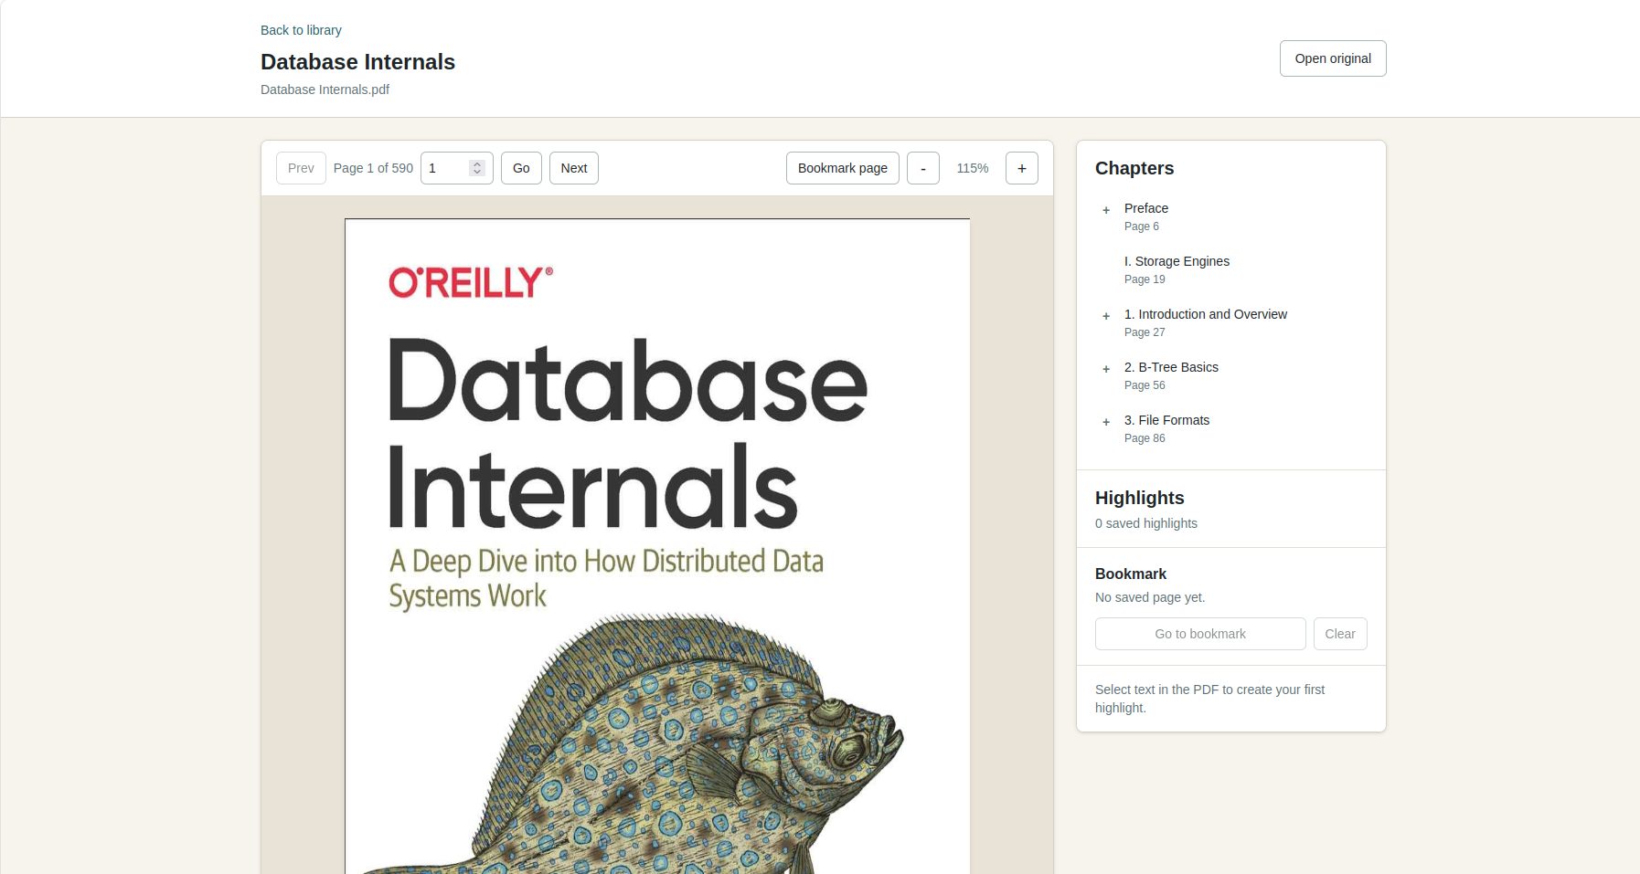The width and height of the screenshot is (1640, 874).
Task: Zoom out with the minus button
Action: coord(923,168)
